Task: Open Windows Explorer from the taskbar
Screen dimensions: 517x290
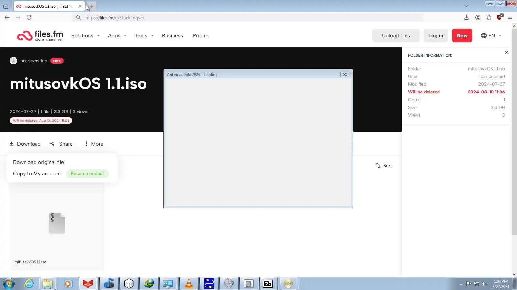Action: (47, 284)
